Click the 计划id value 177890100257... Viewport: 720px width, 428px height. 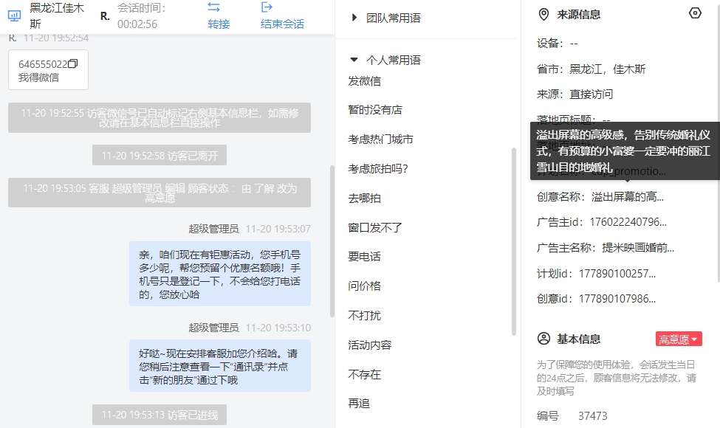click(x=617, y=274)
